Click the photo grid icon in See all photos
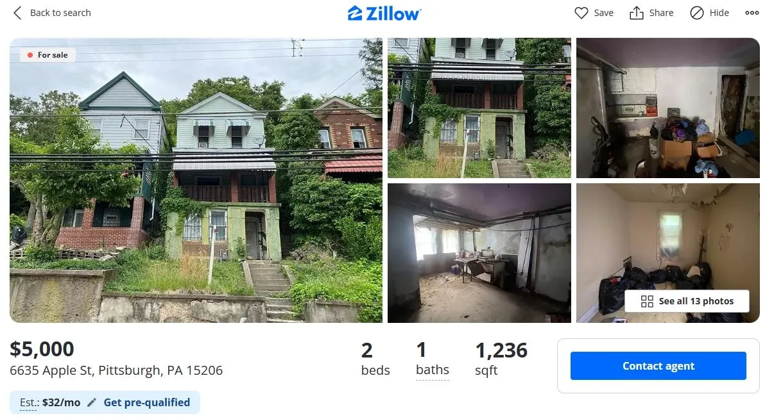This screenshot has width=774, height=419. (647, 301)
